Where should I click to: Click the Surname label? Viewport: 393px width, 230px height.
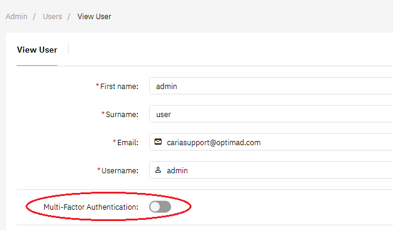122,115
